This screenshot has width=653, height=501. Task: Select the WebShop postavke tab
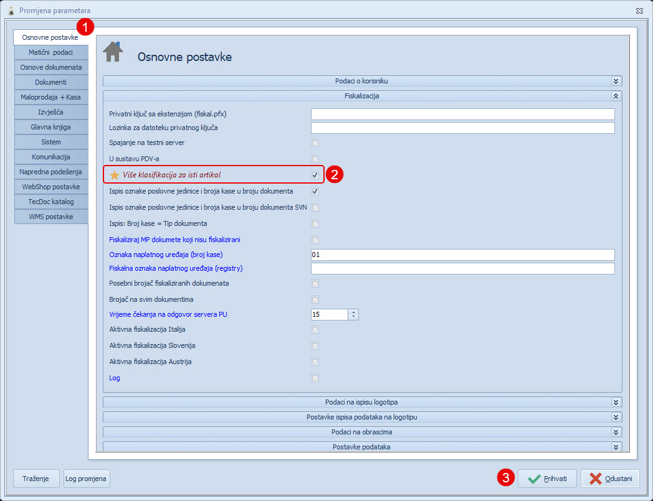[x=50, y=187]
